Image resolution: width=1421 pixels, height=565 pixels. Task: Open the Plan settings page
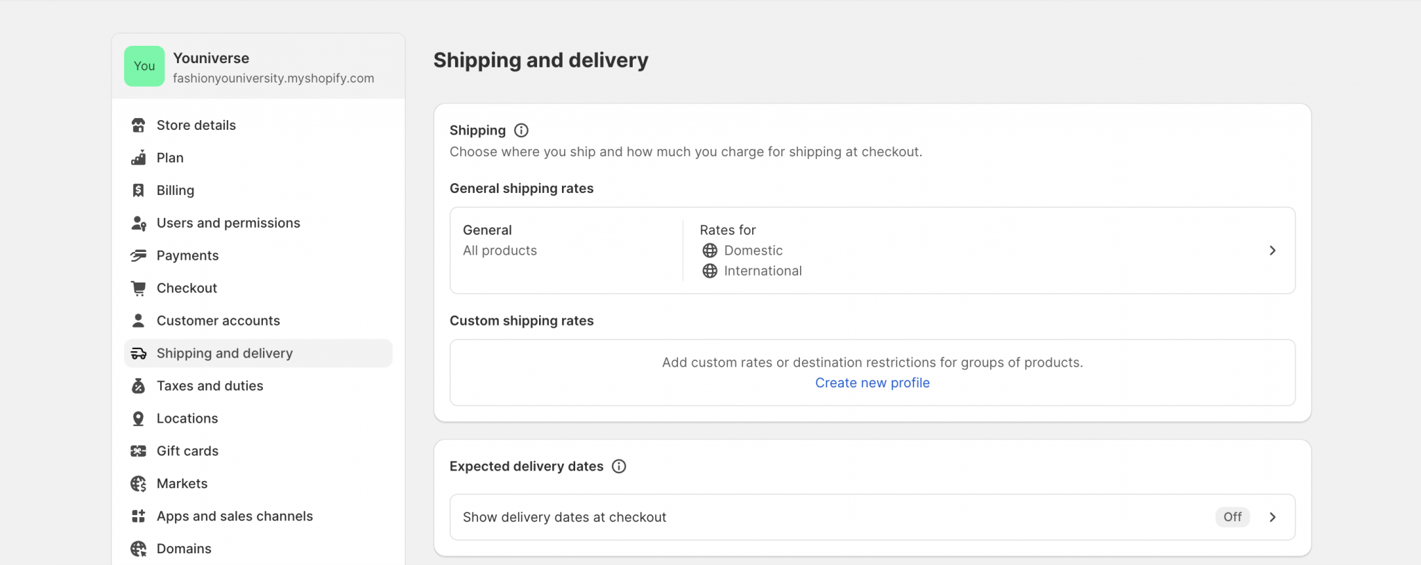[170, 158]
